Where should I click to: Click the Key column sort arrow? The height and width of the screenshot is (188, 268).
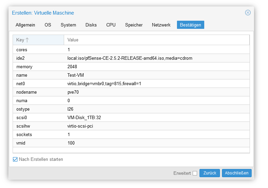[x=27, y=40]
